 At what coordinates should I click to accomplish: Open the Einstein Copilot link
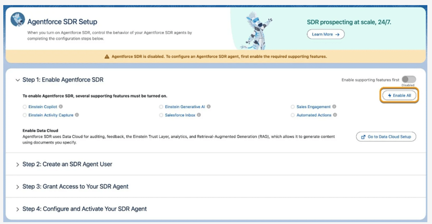click(43, 107)
